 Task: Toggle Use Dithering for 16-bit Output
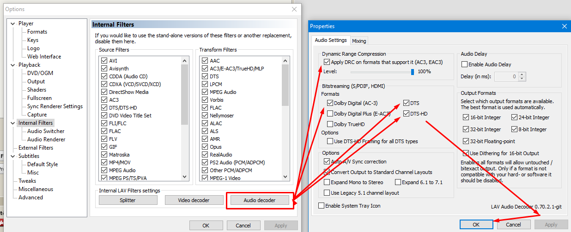pos(466,153)
